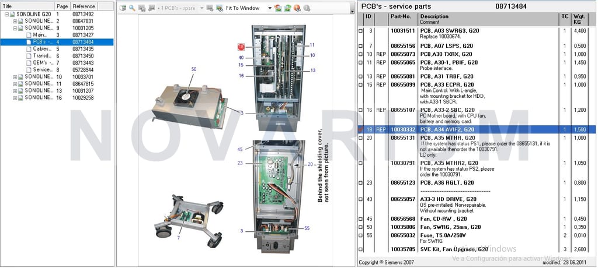Image resolution: width=598 pixels, height=268 pixels.
Task: Click the image icon of SONOLINE page 16 node
Action: (x=20, y=98)
